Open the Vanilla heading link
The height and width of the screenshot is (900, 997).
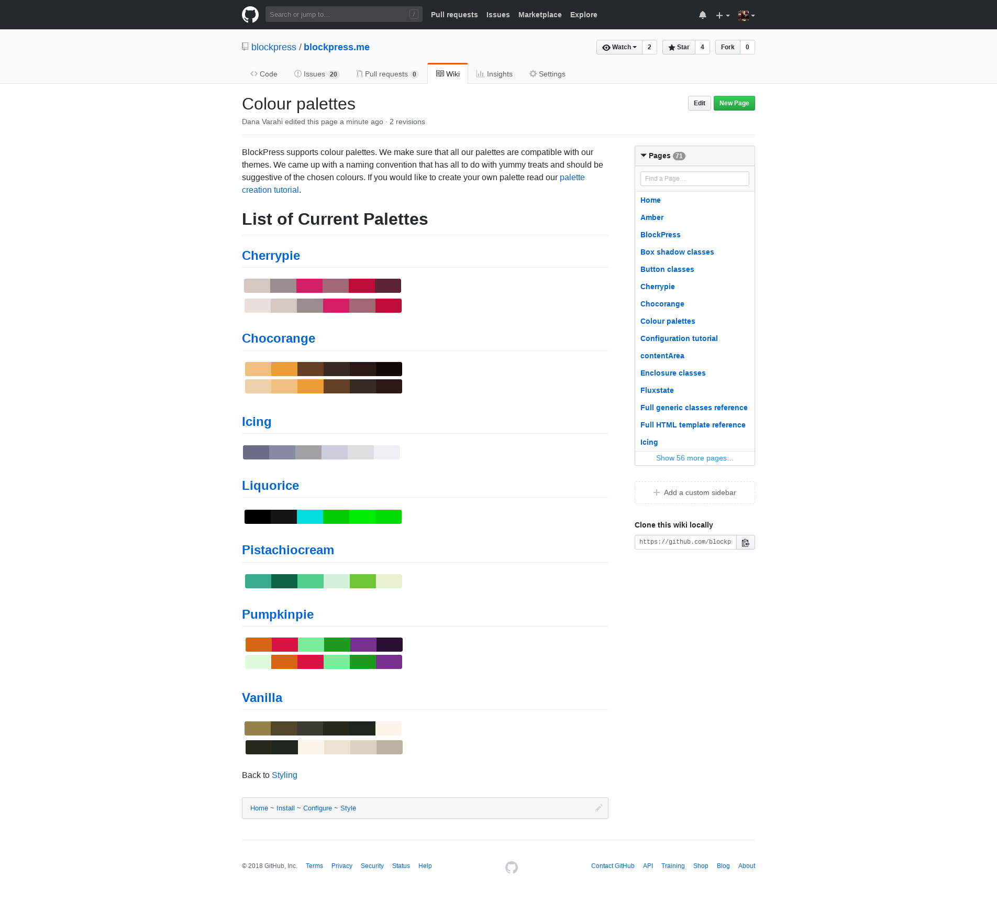click(262, 698)
